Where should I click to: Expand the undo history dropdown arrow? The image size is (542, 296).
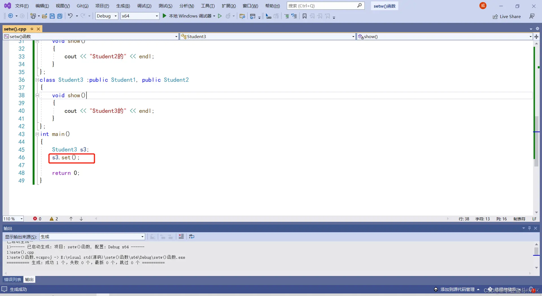tap(77, 16)
